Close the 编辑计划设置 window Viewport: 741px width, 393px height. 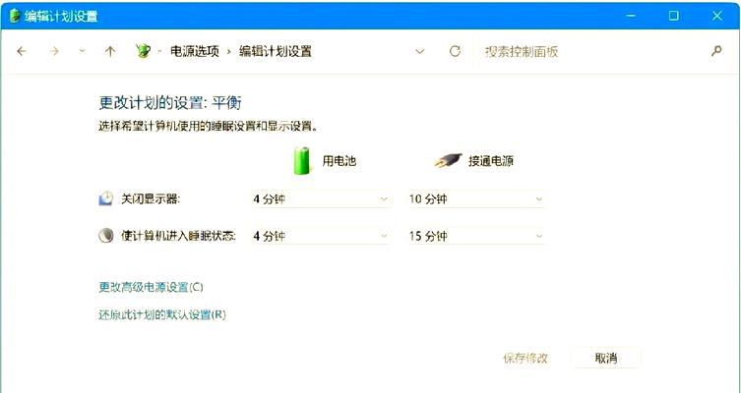(717, 16)
